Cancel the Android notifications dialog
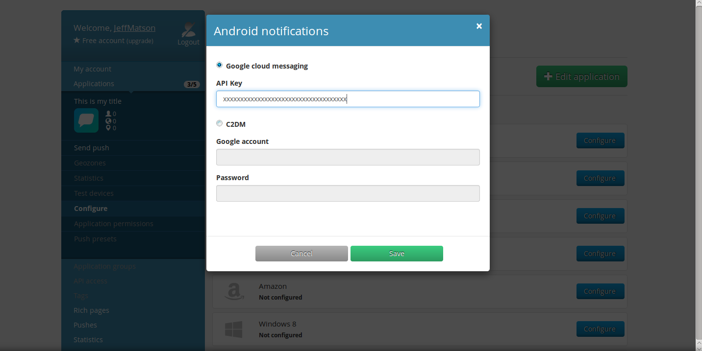The width and height of the screenshot is (702, 351). click(301, 254)
